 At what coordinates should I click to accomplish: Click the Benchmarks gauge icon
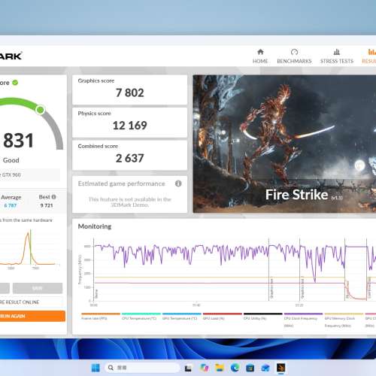[x=294, y=52]
